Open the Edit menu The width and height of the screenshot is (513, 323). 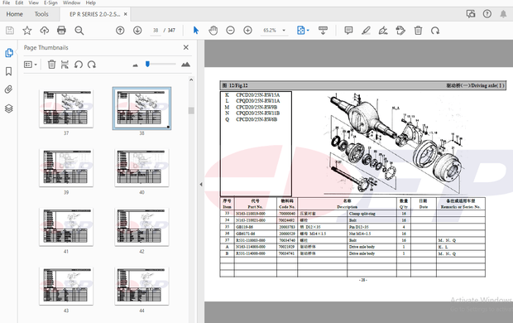(19, 2)
